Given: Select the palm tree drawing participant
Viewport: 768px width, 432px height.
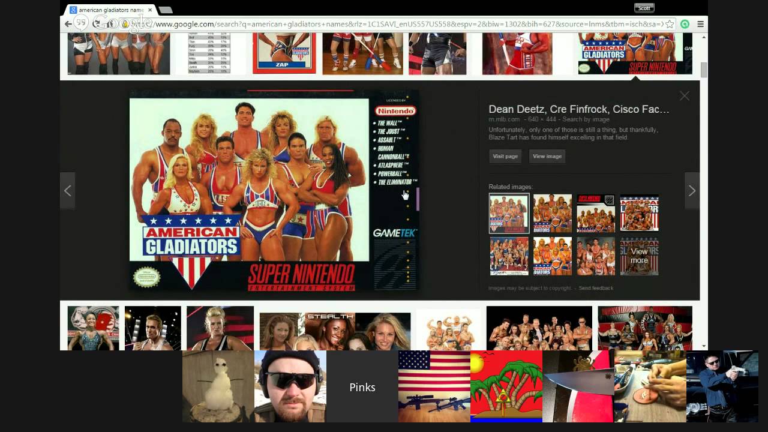Looking at the screenshot, I should (x=506, y=386).
